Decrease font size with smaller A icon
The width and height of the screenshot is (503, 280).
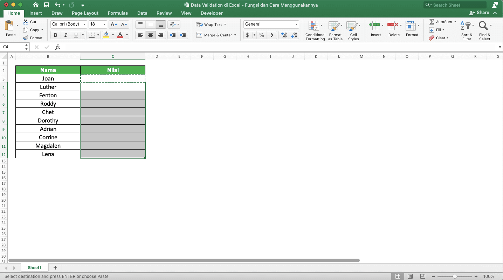click(x=124, y=24)
